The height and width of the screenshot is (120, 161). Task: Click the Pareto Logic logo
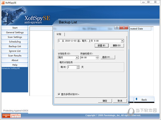pos(11,116)
